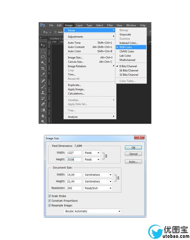Viewport: 190px width, 240px height.
Task: Select the Spot Healing Brush tool
Action: click(43, 81)
